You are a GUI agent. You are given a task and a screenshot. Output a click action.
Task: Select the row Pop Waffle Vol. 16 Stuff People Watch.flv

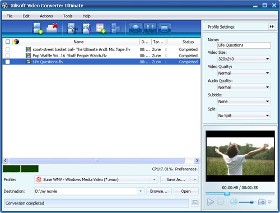coord(101,55)
